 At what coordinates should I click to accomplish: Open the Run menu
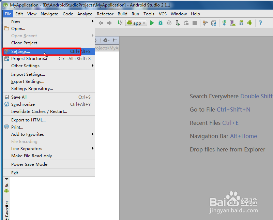point(135,14)
